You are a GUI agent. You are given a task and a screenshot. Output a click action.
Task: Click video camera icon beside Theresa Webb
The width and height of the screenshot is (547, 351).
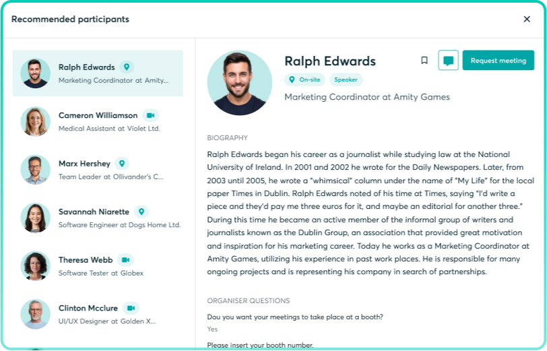point(125,260)
